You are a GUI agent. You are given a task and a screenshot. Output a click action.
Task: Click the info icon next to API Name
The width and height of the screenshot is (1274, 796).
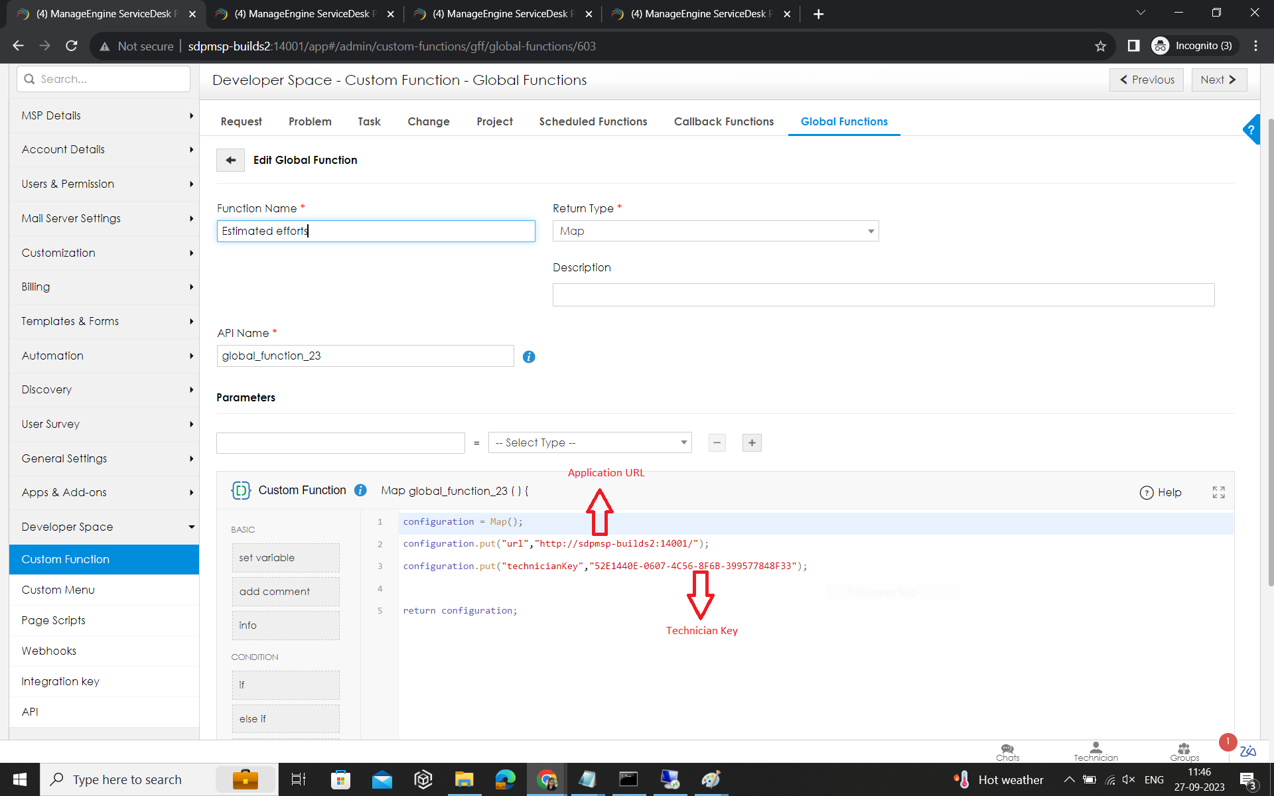point(529,357)
